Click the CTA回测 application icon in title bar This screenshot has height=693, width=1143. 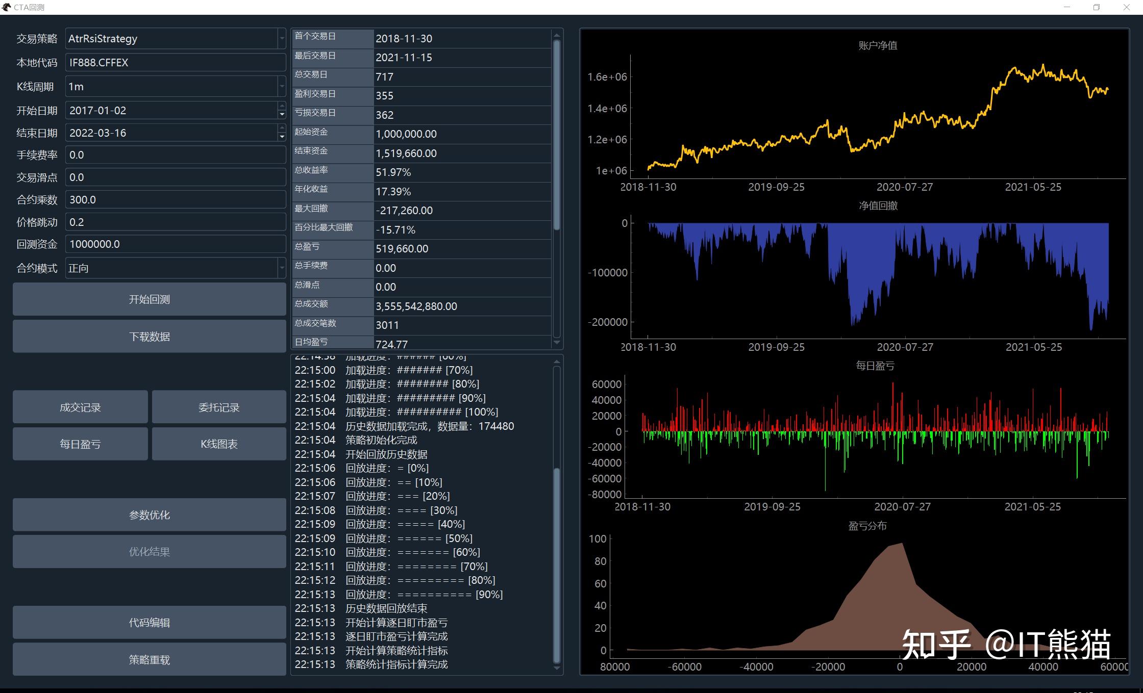coord(7,7)
